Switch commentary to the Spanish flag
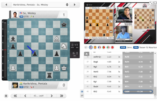Image resolution: width=157 pixels, height=101 pixels. click(x=95, y=47)
